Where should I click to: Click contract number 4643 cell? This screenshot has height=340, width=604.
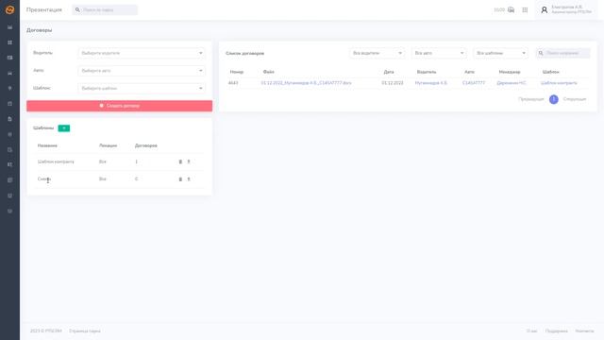coord(233,83)
